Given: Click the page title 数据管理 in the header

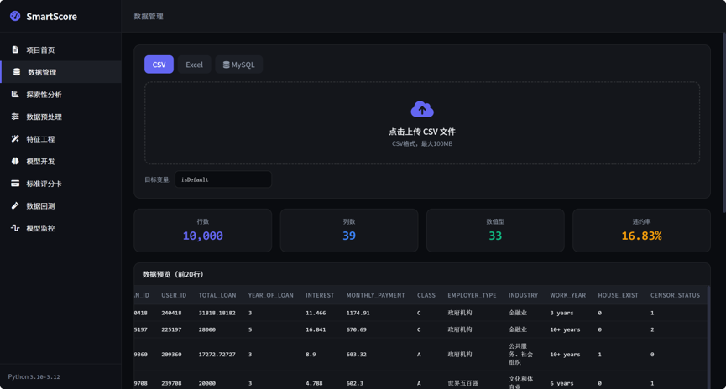Looking at the screenshot, I should (x=149, y=16).
